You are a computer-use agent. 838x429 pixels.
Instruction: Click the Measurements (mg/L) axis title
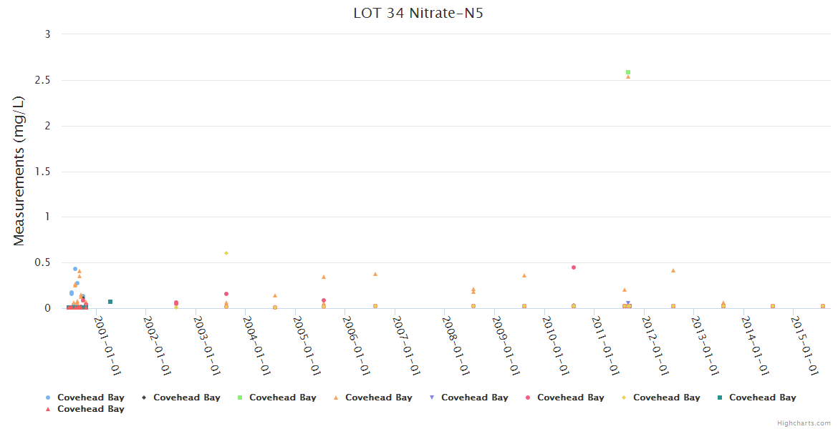coord(19,171)
